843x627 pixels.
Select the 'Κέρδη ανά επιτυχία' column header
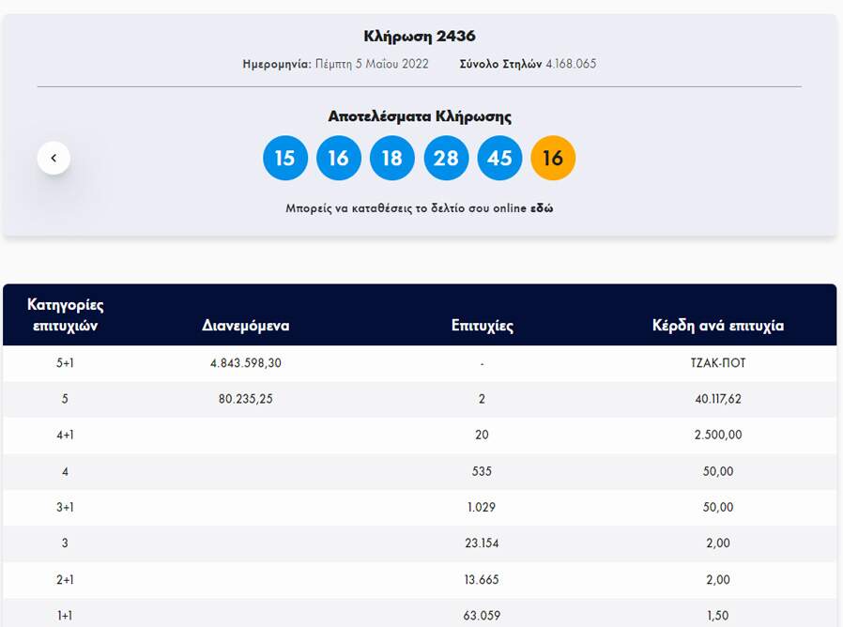click(x=717, y=326)
